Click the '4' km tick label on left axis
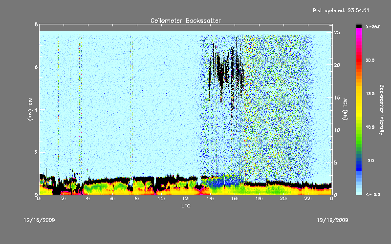The image size is (391, 244). point(36,109)
